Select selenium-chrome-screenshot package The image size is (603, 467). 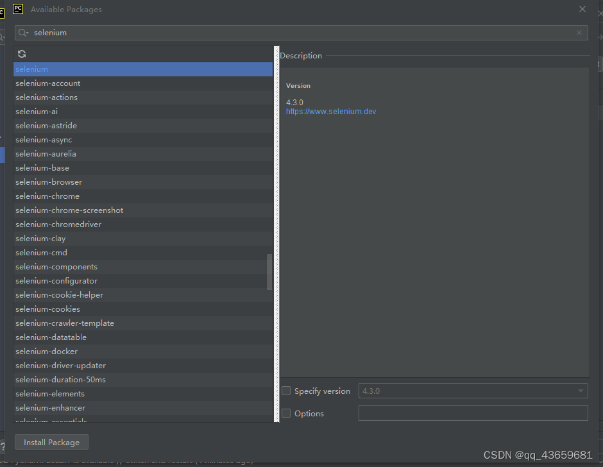(143, 210)
